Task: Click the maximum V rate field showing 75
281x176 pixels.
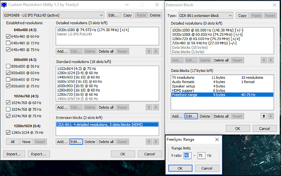Action: pyautogui.click(x=201, y=156)
